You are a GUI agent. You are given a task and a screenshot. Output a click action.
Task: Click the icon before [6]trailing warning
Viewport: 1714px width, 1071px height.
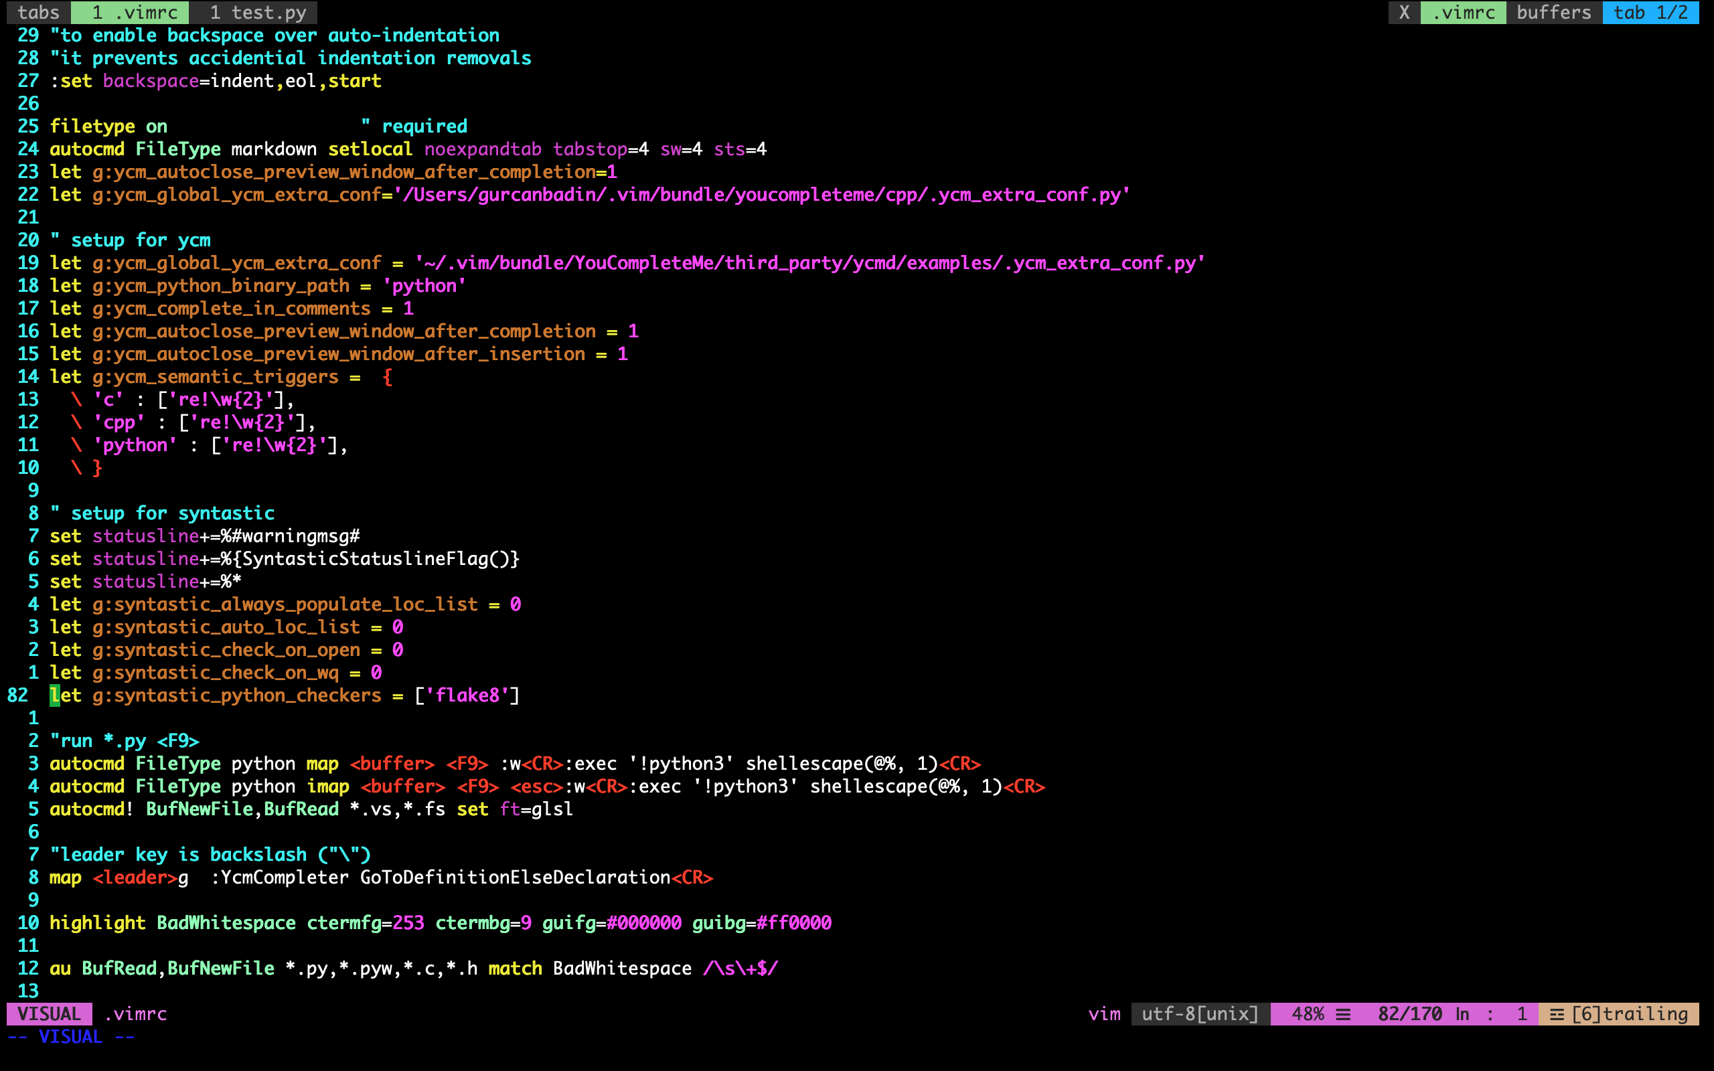coord(1557,1014)
